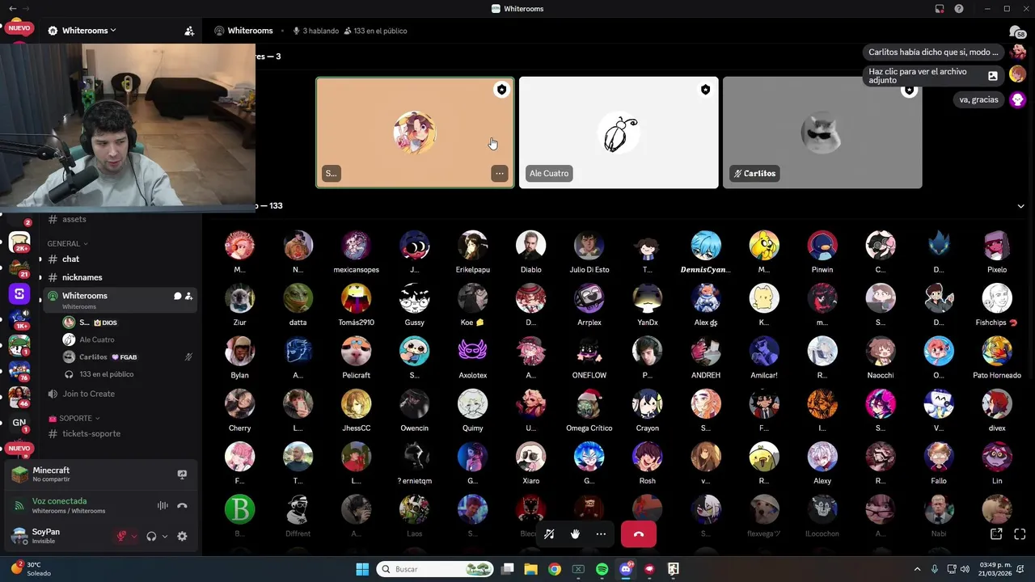Open notification "Carlitos había dicho que sí"
This screenshot has height=582, width=1035.
click(x=933, y=52)
